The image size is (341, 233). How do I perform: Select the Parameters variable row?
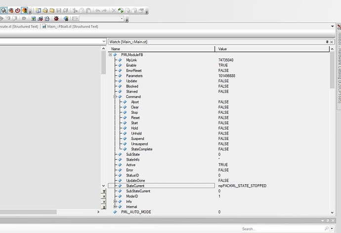pyautogui.click(x=134, y=76)
